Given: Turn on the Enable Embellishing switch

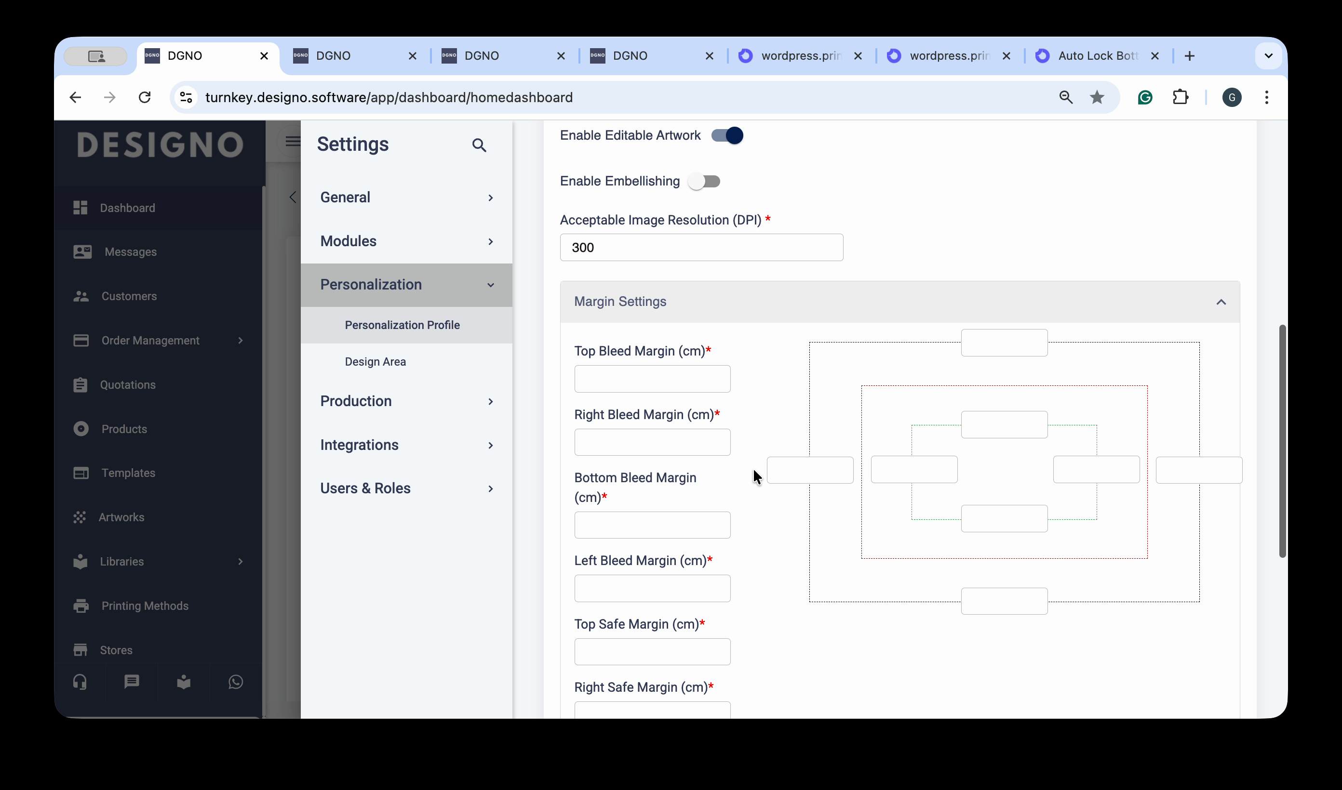Looking at the screenshot, I should [703, 182].
